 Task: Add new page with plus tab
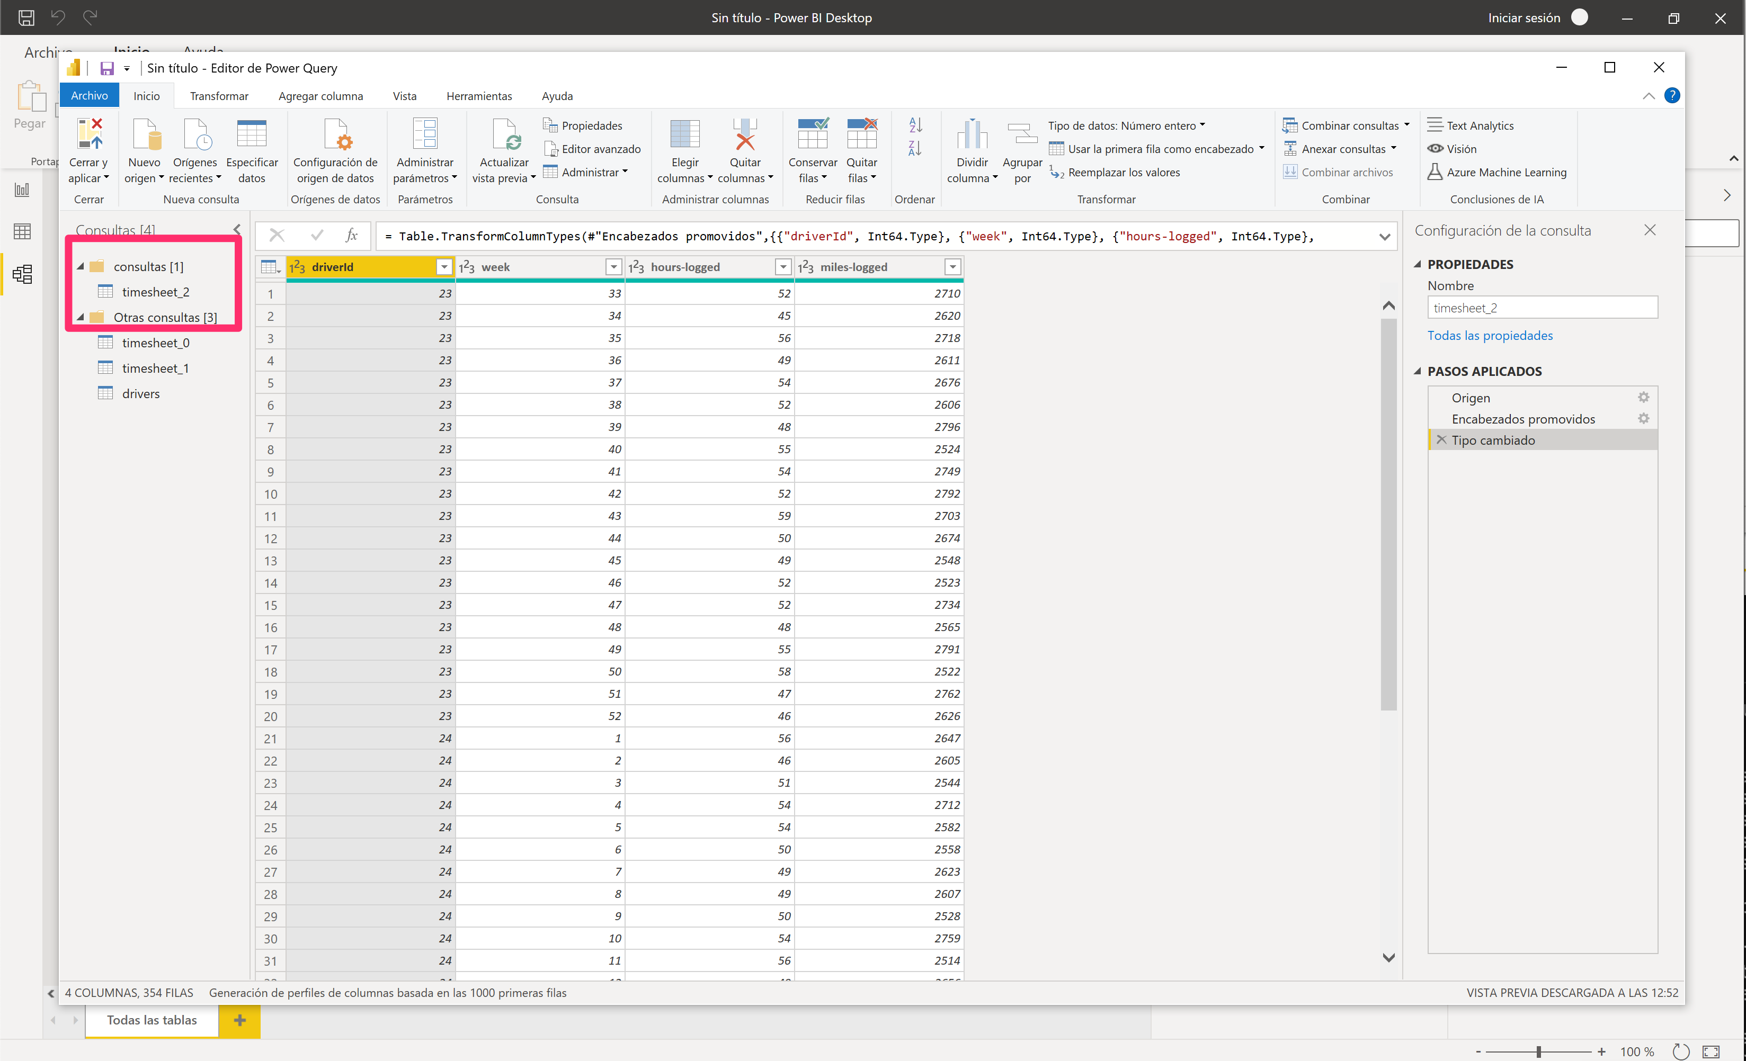click(239, 1021)
